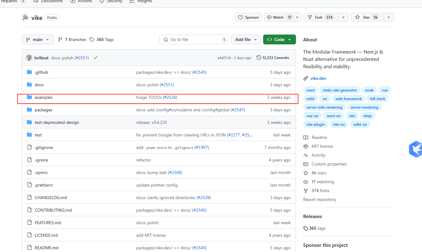Click the tag icon beside 365 tags in Releases
This screenshot has width=422, height=252.
pos(305,228)
